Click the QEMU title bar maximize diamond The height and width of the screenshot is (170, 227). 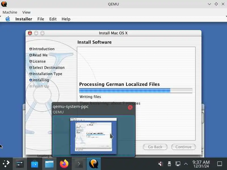pyautogui.click(x=216, y=4)
